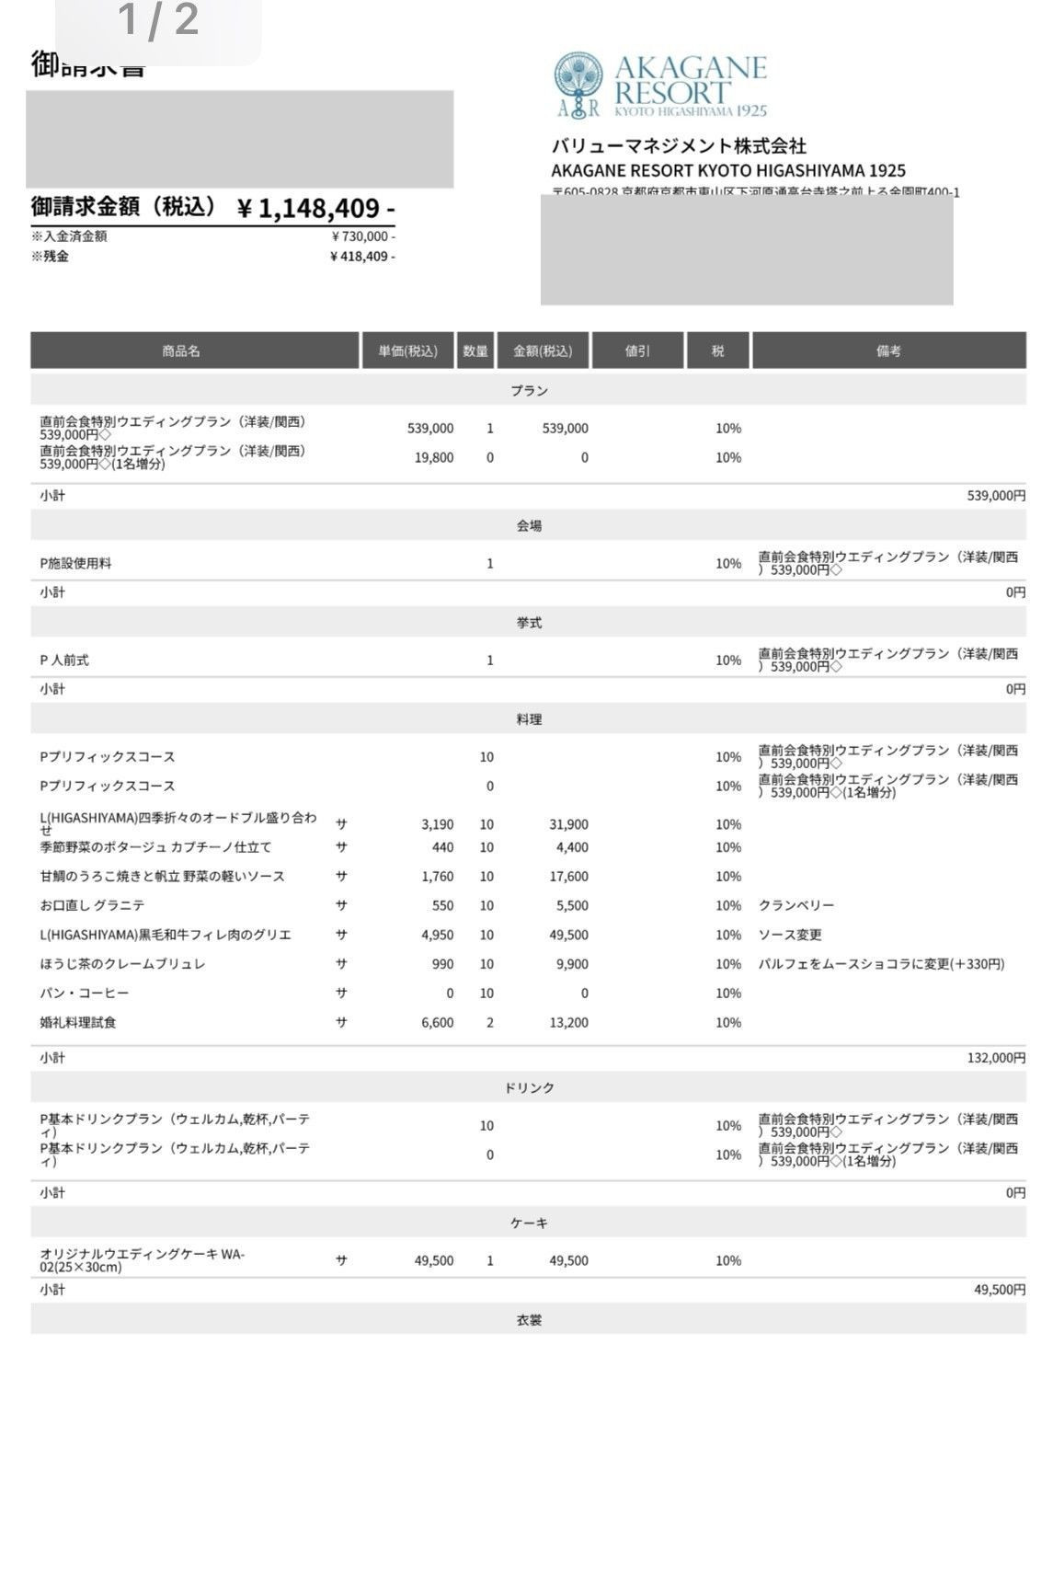The image size is (1053, 1574).
Task: Click the 数量 column header
Action: pyautogui.click(x=475, y=350)
